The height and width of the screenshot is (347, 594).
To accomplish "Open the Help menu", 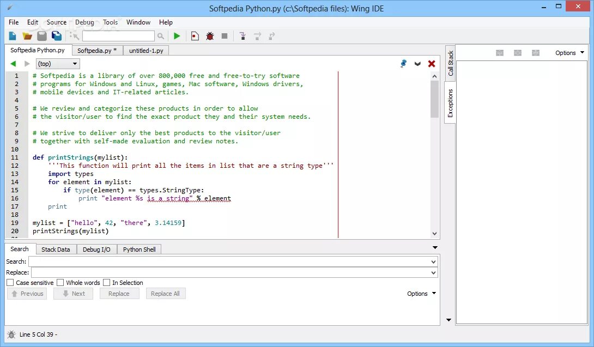I will (x=166, y=22).
